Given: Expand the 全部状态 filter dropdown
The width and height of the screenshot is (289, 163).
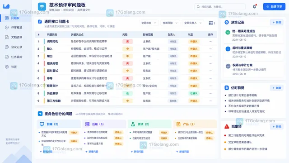Looking at the screenshot, I should [x=149, y=23].
